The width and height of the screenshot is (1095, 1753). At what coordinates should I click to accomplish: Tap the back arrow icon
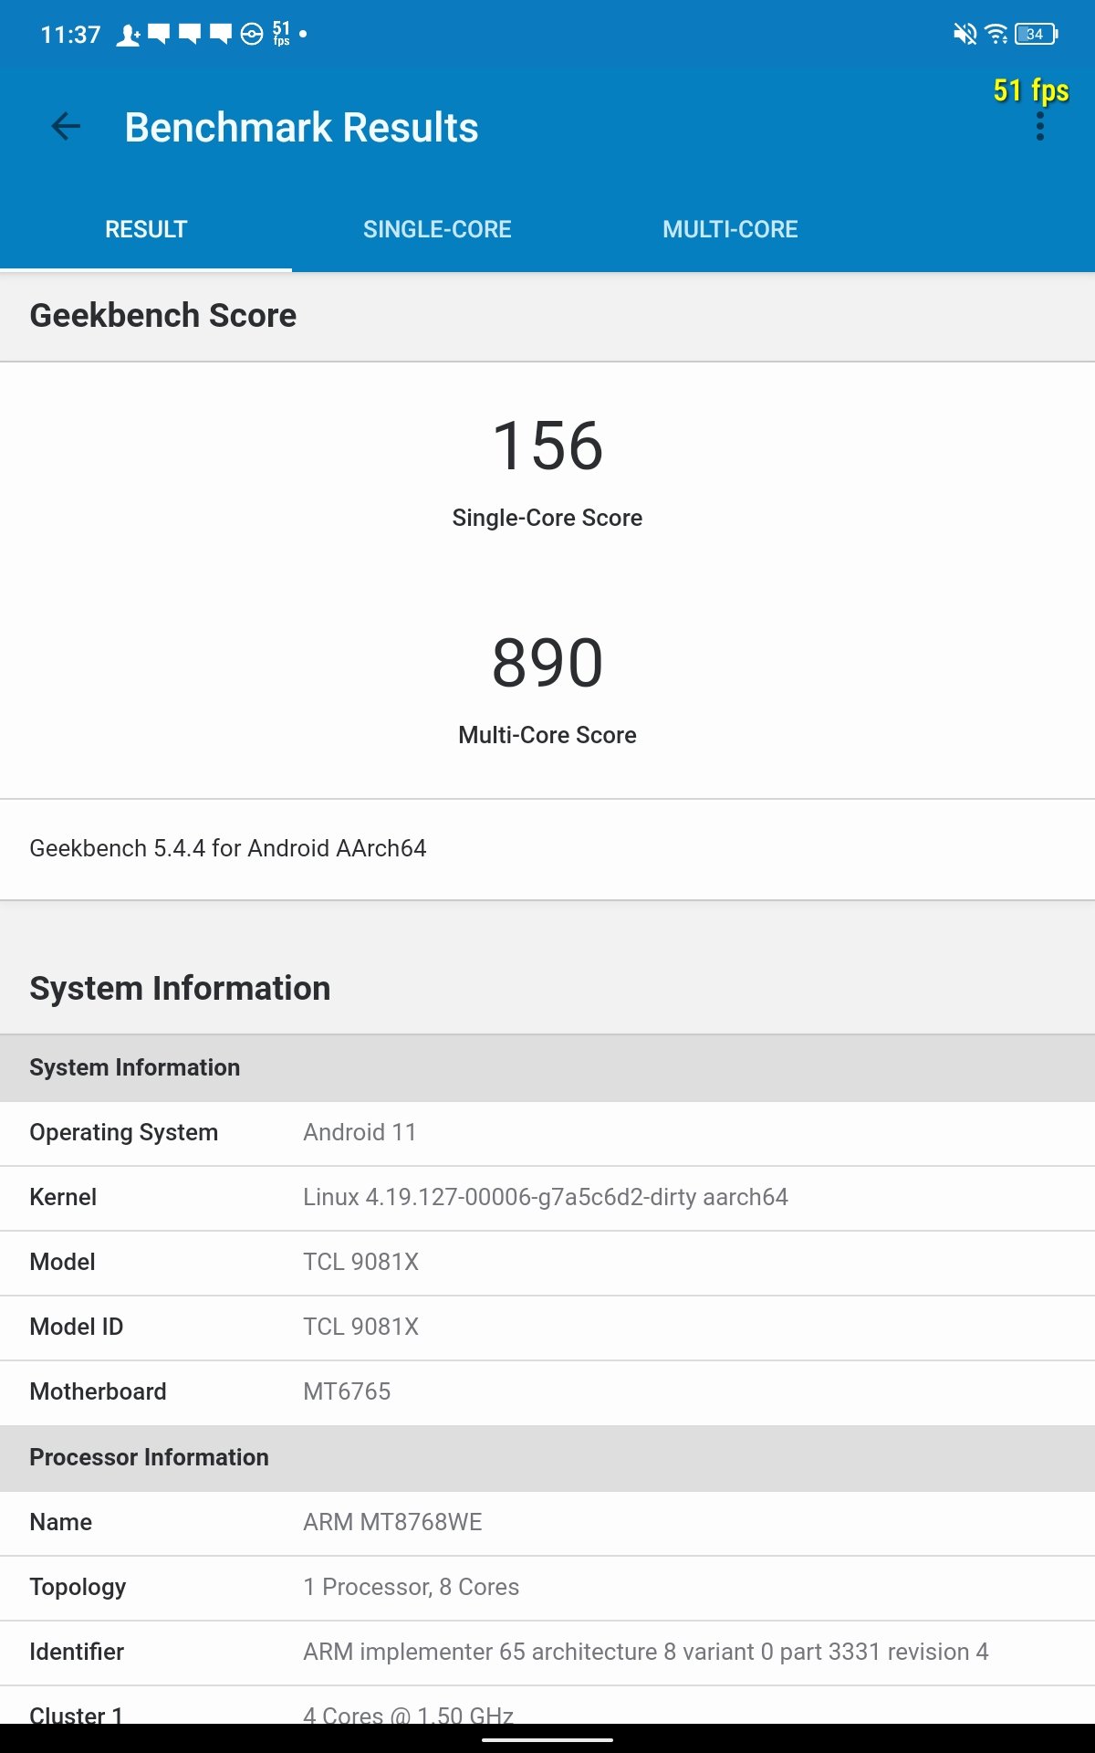[x=66, y=126]
